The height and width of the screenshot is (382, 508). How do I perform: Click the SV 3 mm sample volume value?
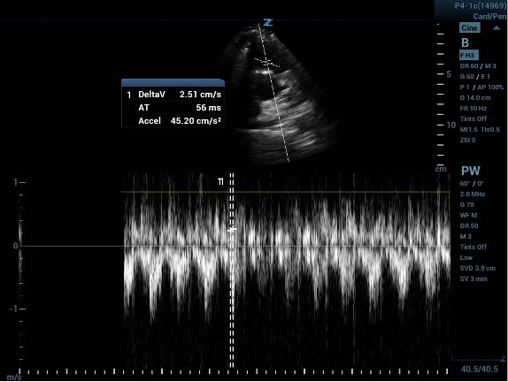coord(473,279)
